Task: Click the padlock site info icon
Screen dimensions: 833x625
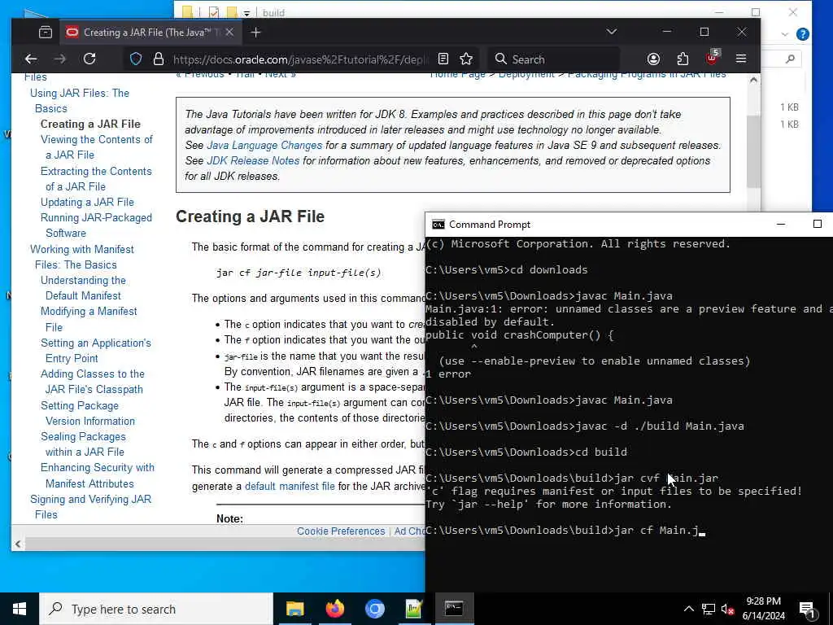Action: tap(159, 59)
